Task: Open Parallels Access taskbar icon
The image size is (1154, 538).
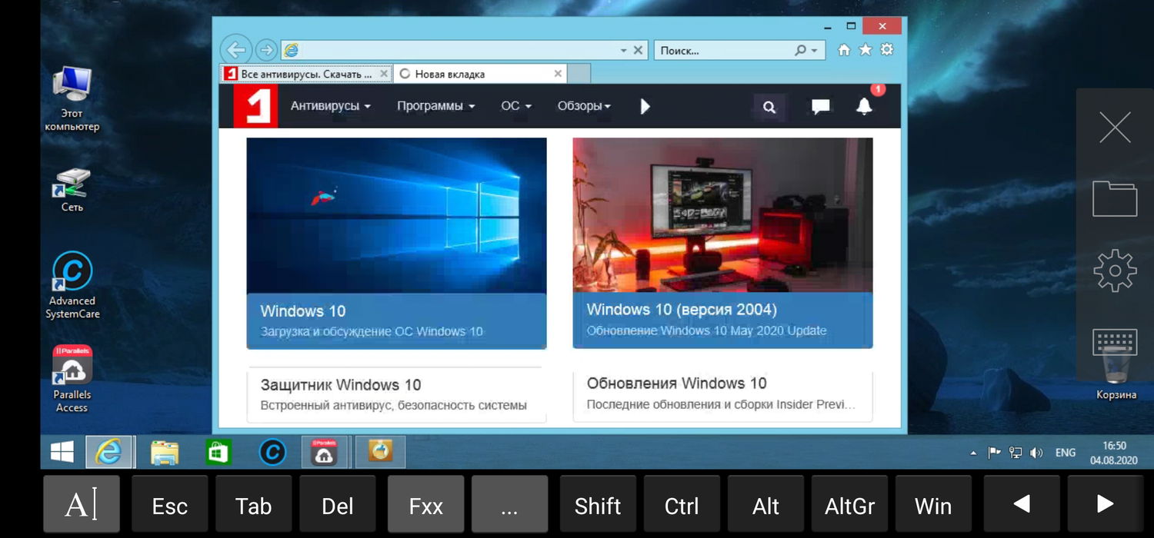Action: pos(325,452)
